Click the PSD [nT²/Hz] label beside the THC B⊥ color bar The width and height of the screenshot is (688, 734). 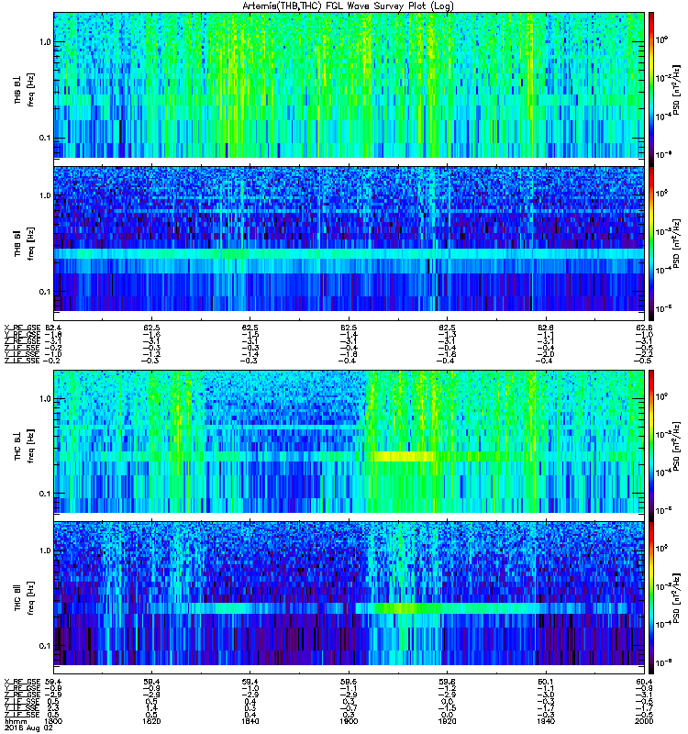(677, 446)
